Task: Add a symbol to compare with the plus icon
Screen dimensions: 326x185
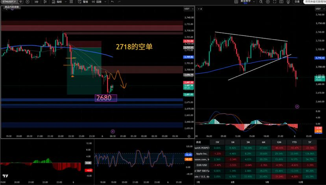Action: [x=28, y=2]
